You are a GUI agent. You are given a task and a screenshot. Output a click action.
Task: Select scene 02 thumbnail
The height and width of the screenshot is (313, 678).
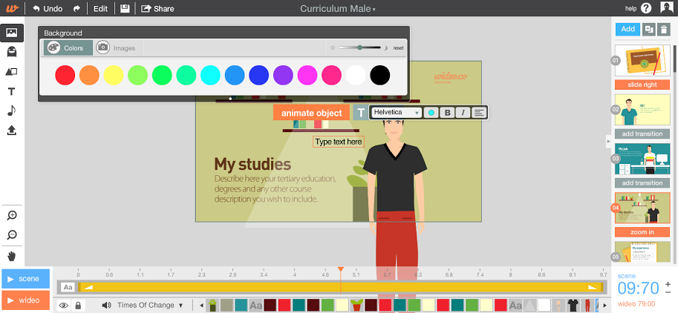(x=642, y=114)
